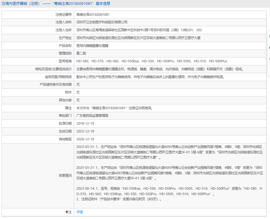Select approving department 广东省药品监督管理局

tap(92, 116)
